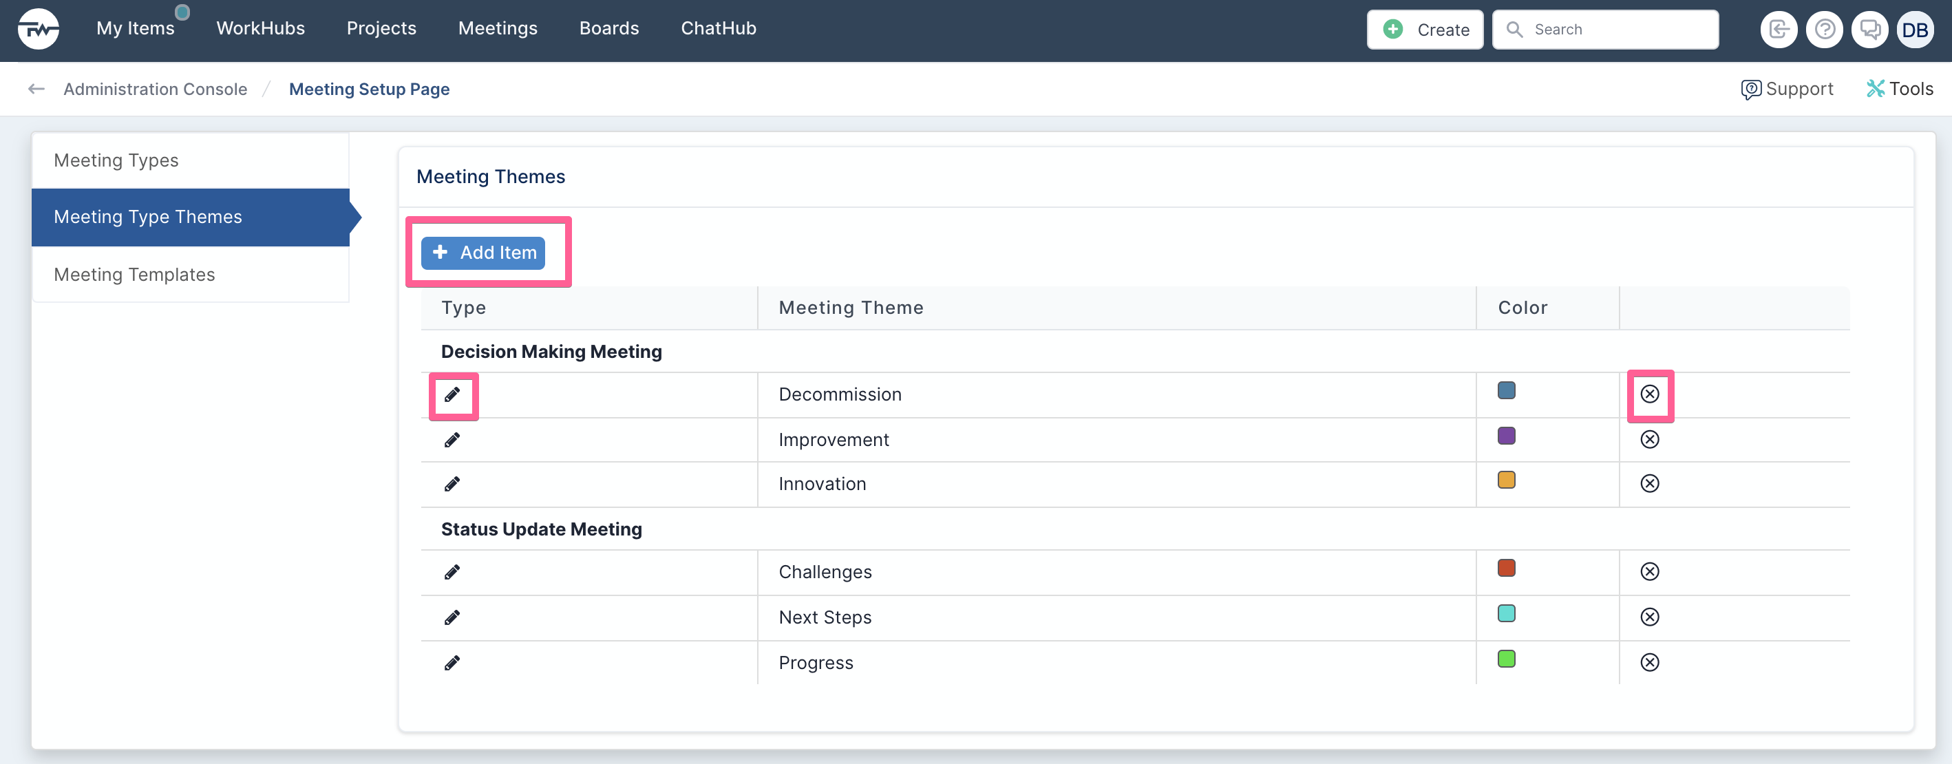Viewport: 1952px width, 764px height.
Task: Delete the Improvement theme
Action: (1650, 440)
